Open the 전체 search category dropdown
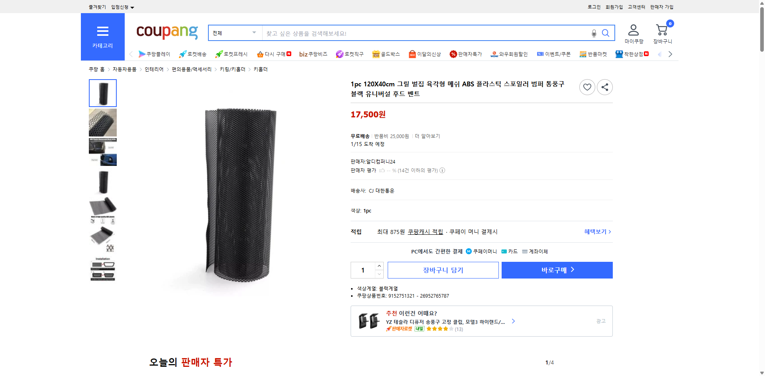 coord(234,33)
